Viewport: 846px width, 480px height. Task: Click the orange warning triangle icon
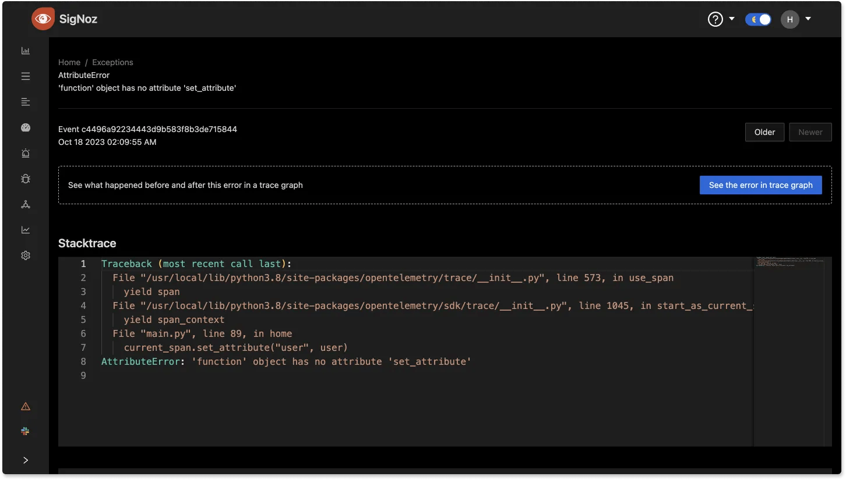pyautogui.click(x=25, y=406)
